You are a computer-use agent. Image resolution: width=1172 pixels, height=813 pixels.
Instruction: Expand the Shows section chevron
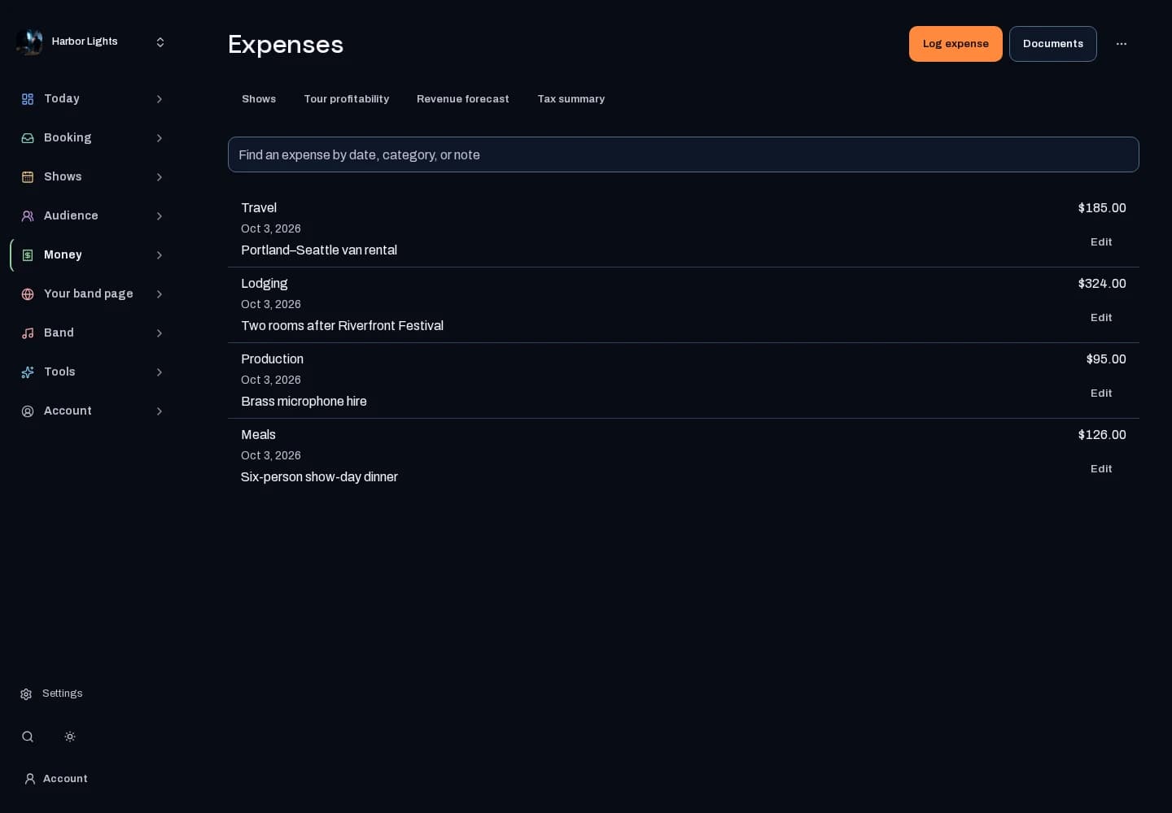pos(160,177)
